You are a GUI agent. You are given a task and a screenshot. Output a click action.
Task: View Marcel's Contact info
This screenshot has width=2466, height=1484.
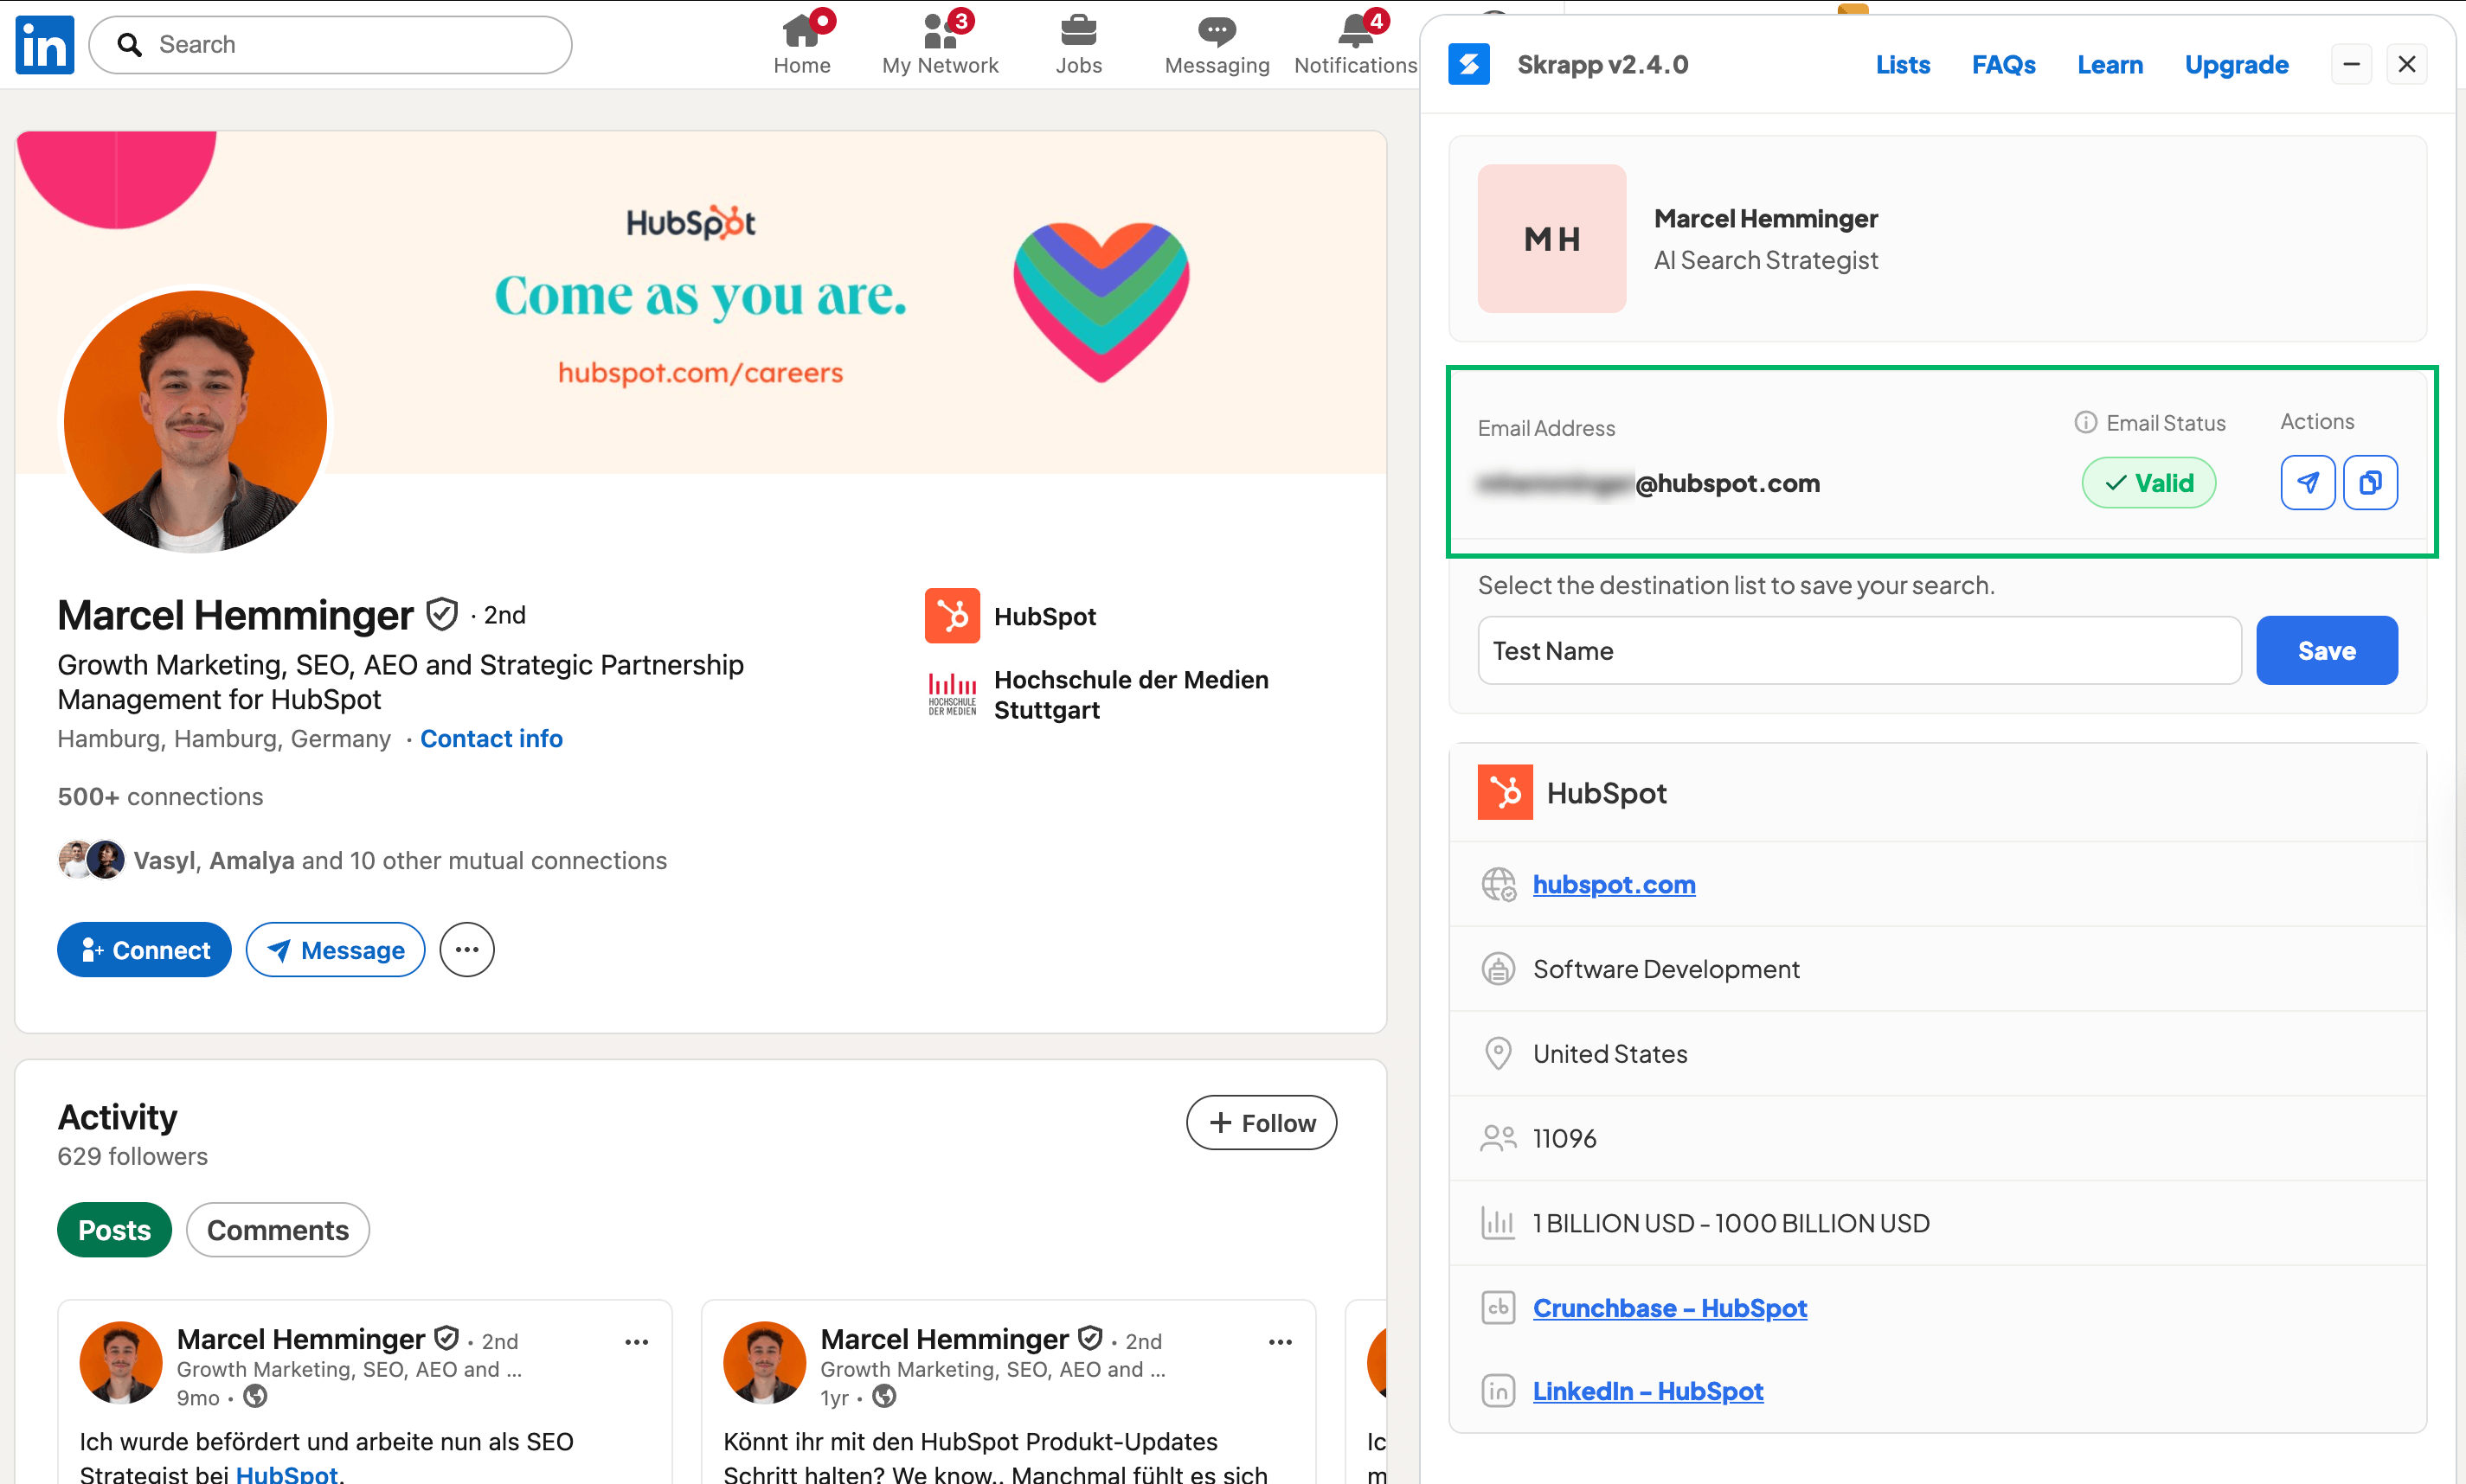tap(491, 738)
